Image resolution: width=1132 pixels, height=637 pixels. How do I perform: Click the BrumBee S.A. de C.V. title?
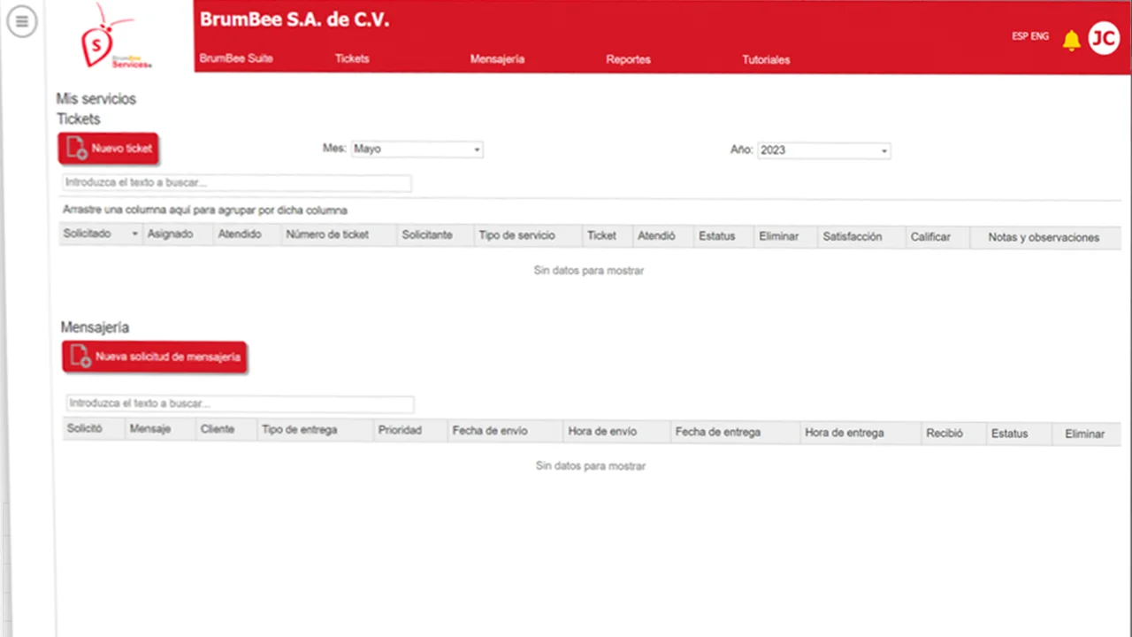click(x=294, y=19)
